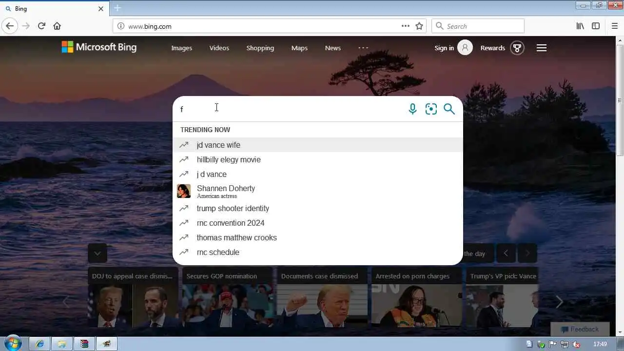Open the Action Center flag tray icon
This screenshot has height=351, width=624.
coord(553,344)
